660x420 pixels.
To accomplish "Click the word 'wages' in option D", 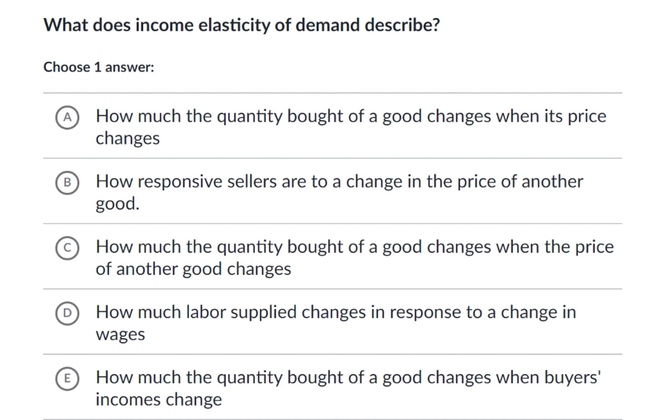I will click(120, 334).
